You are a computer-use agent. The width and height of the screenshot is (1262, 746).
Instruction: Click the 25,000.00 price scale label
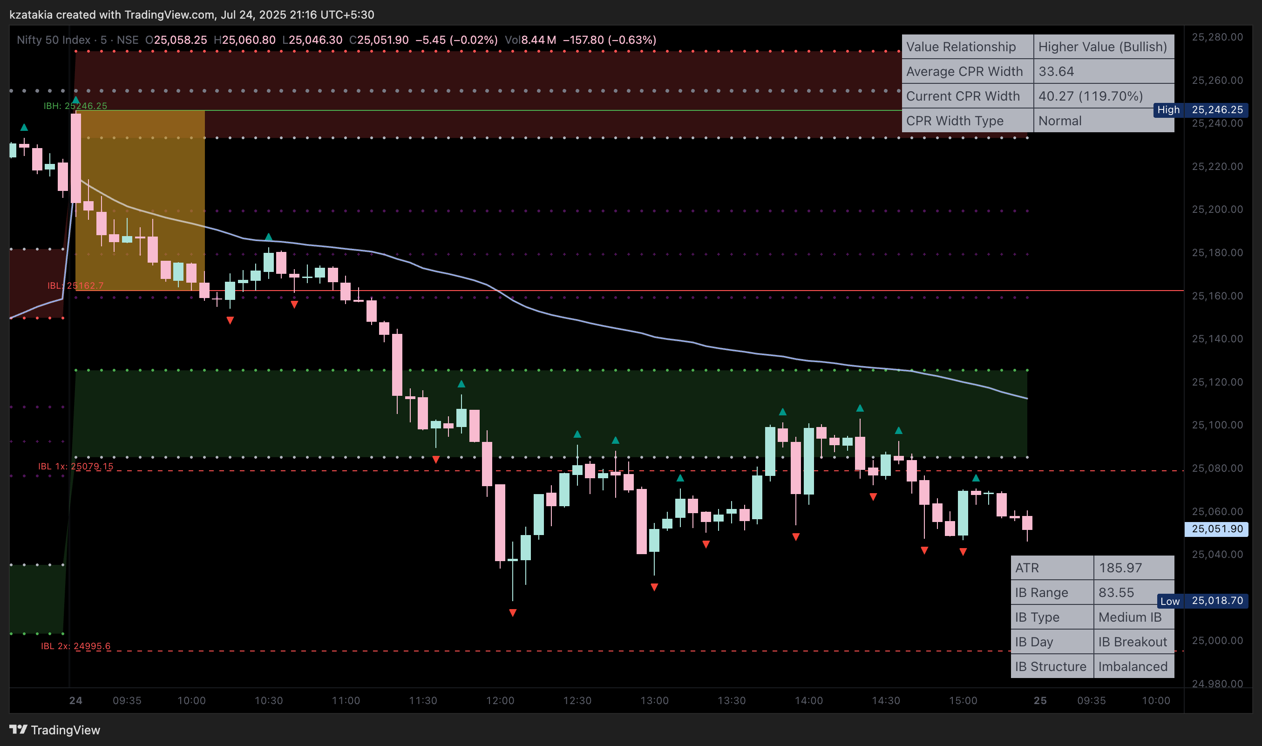[1217, 640]
